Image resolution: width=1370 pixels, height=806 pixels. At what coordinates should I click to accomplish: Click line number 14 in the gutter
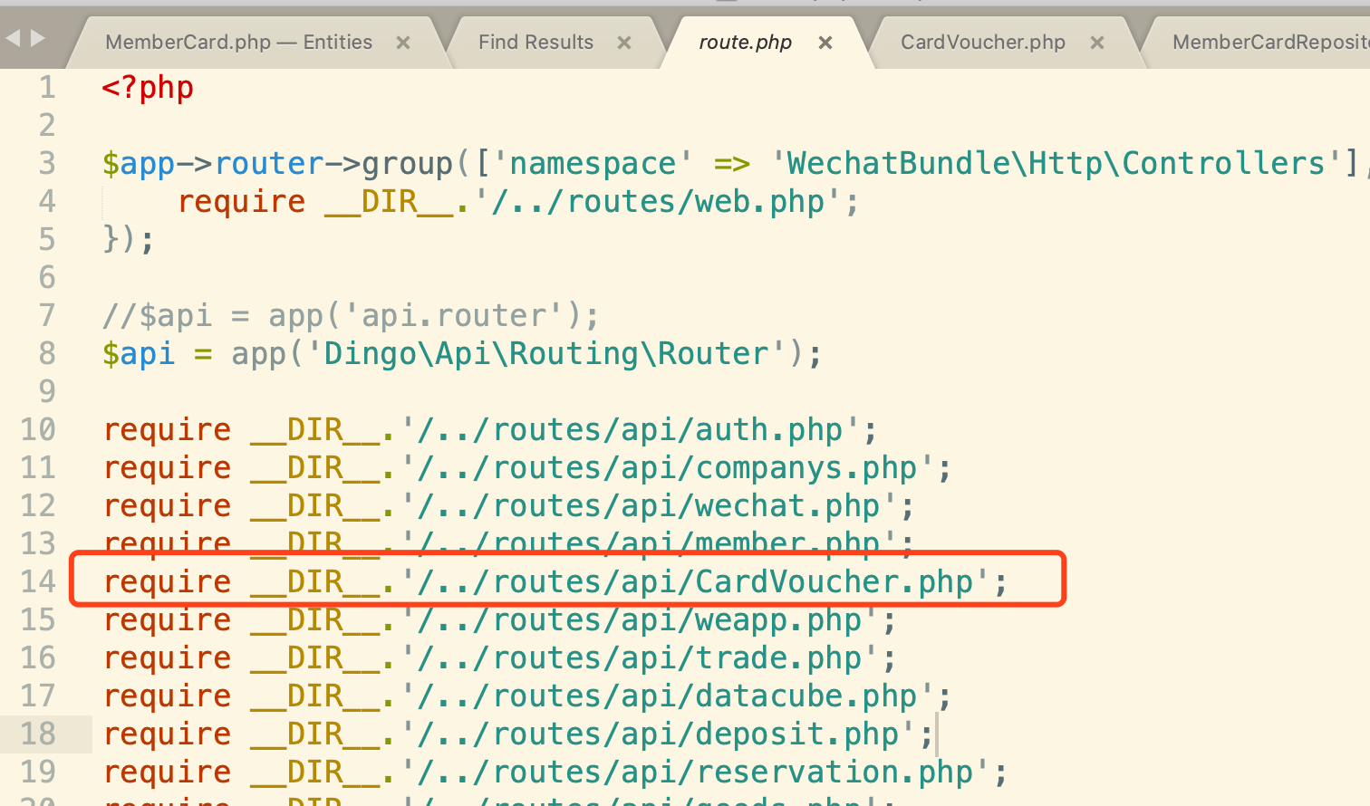point(38,581)
